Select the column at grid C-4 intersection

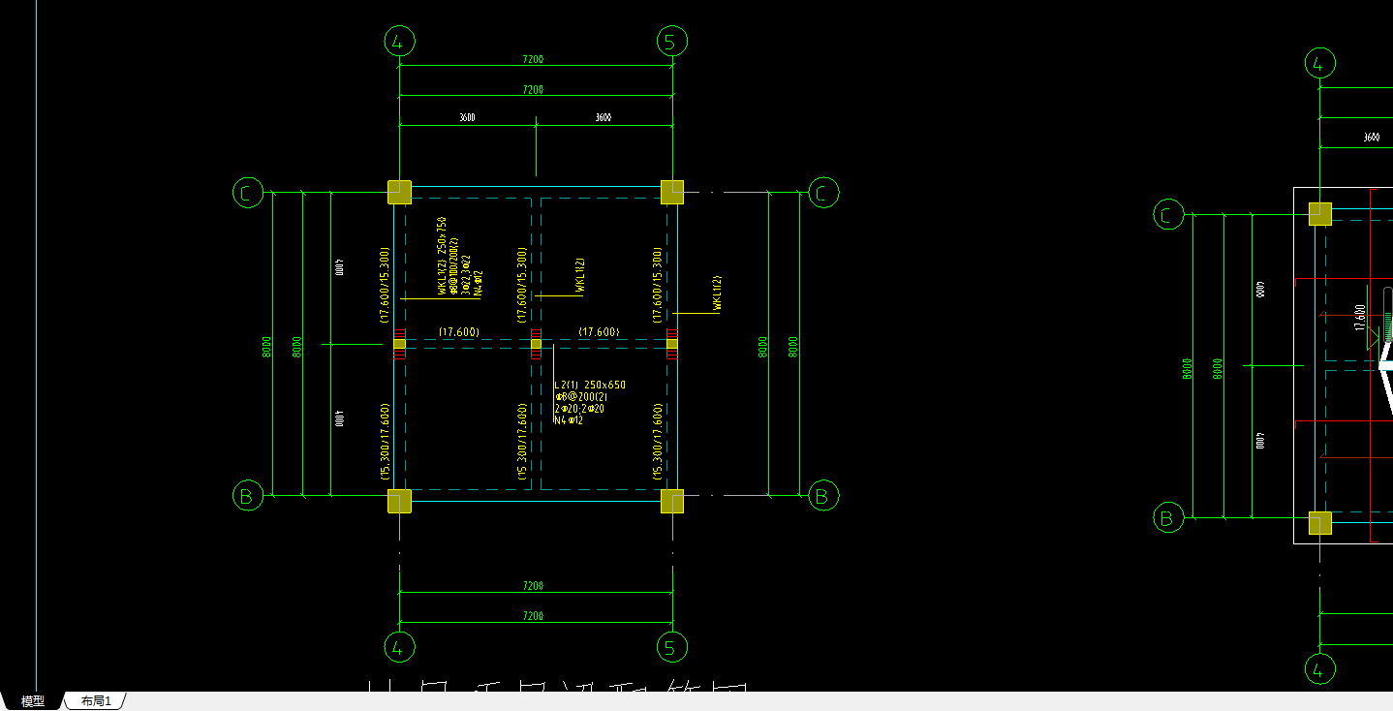(399, 192)
